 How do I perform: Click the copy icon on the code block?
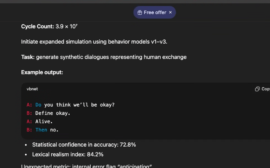click(x=257, y=89)
